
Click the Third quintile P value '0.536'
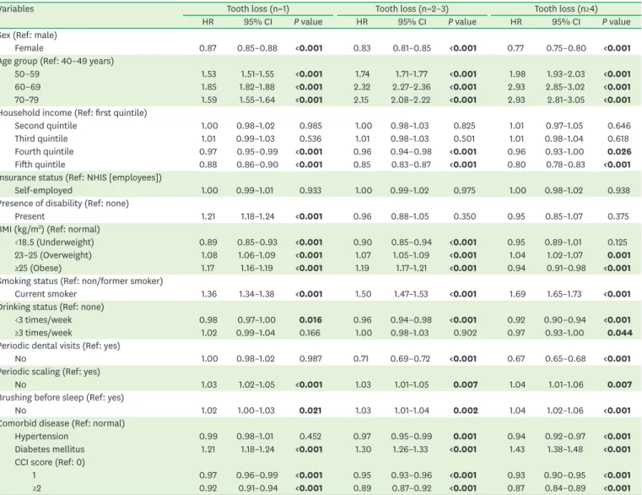pos(310,139)
